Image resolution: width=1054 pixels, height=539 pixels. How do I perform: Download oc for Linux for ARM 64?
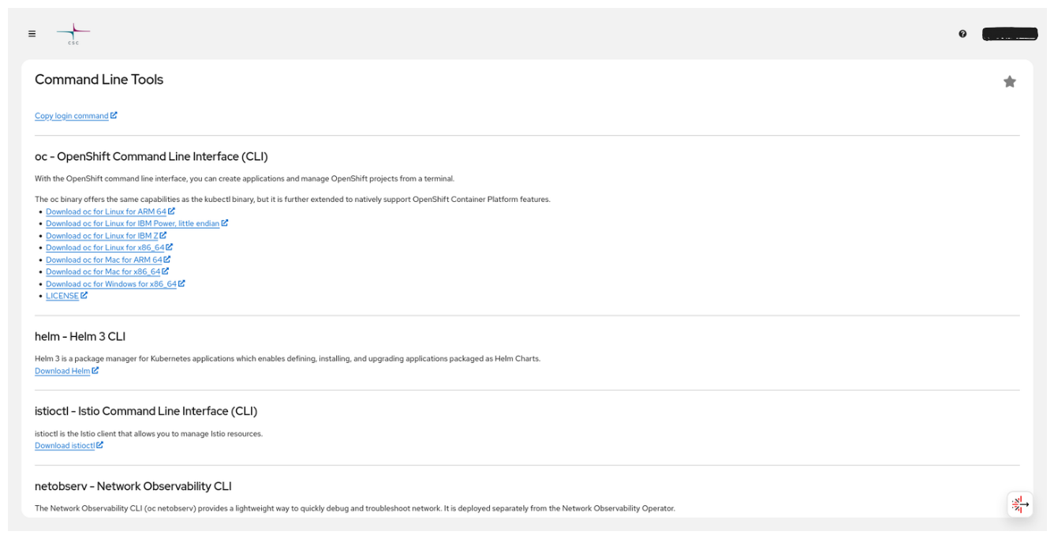[105, 211]
